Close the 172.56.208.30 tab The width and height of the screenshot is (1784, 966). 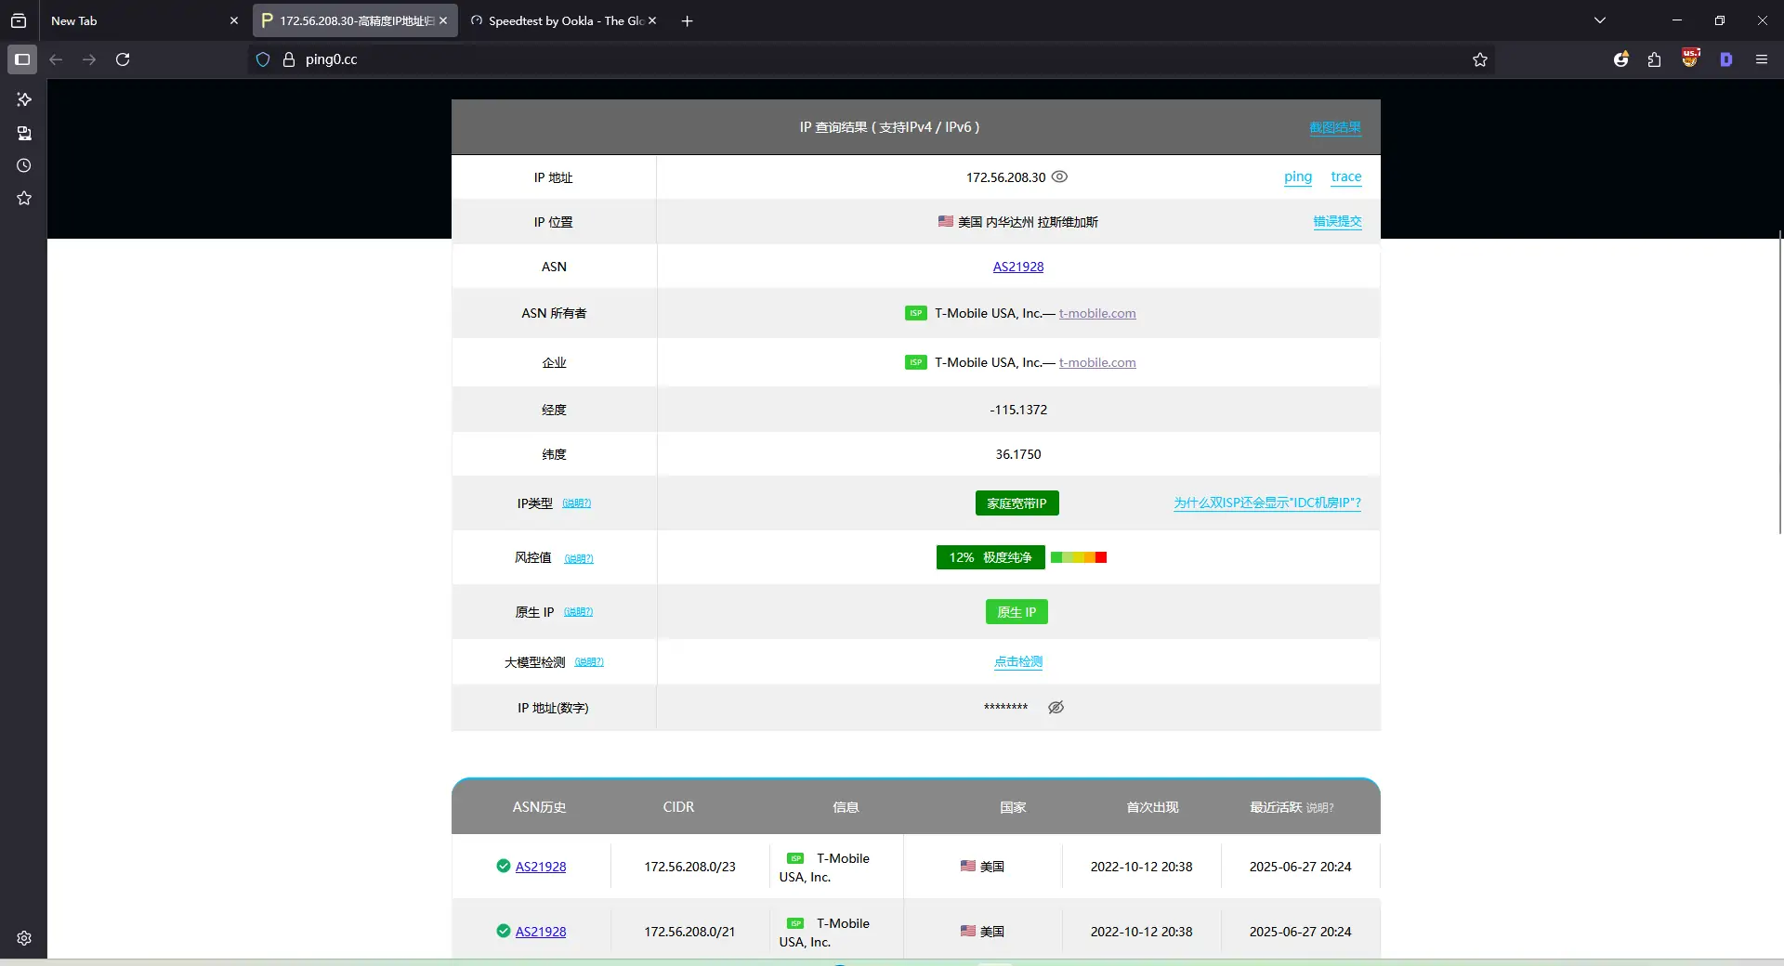click(443, 20)
